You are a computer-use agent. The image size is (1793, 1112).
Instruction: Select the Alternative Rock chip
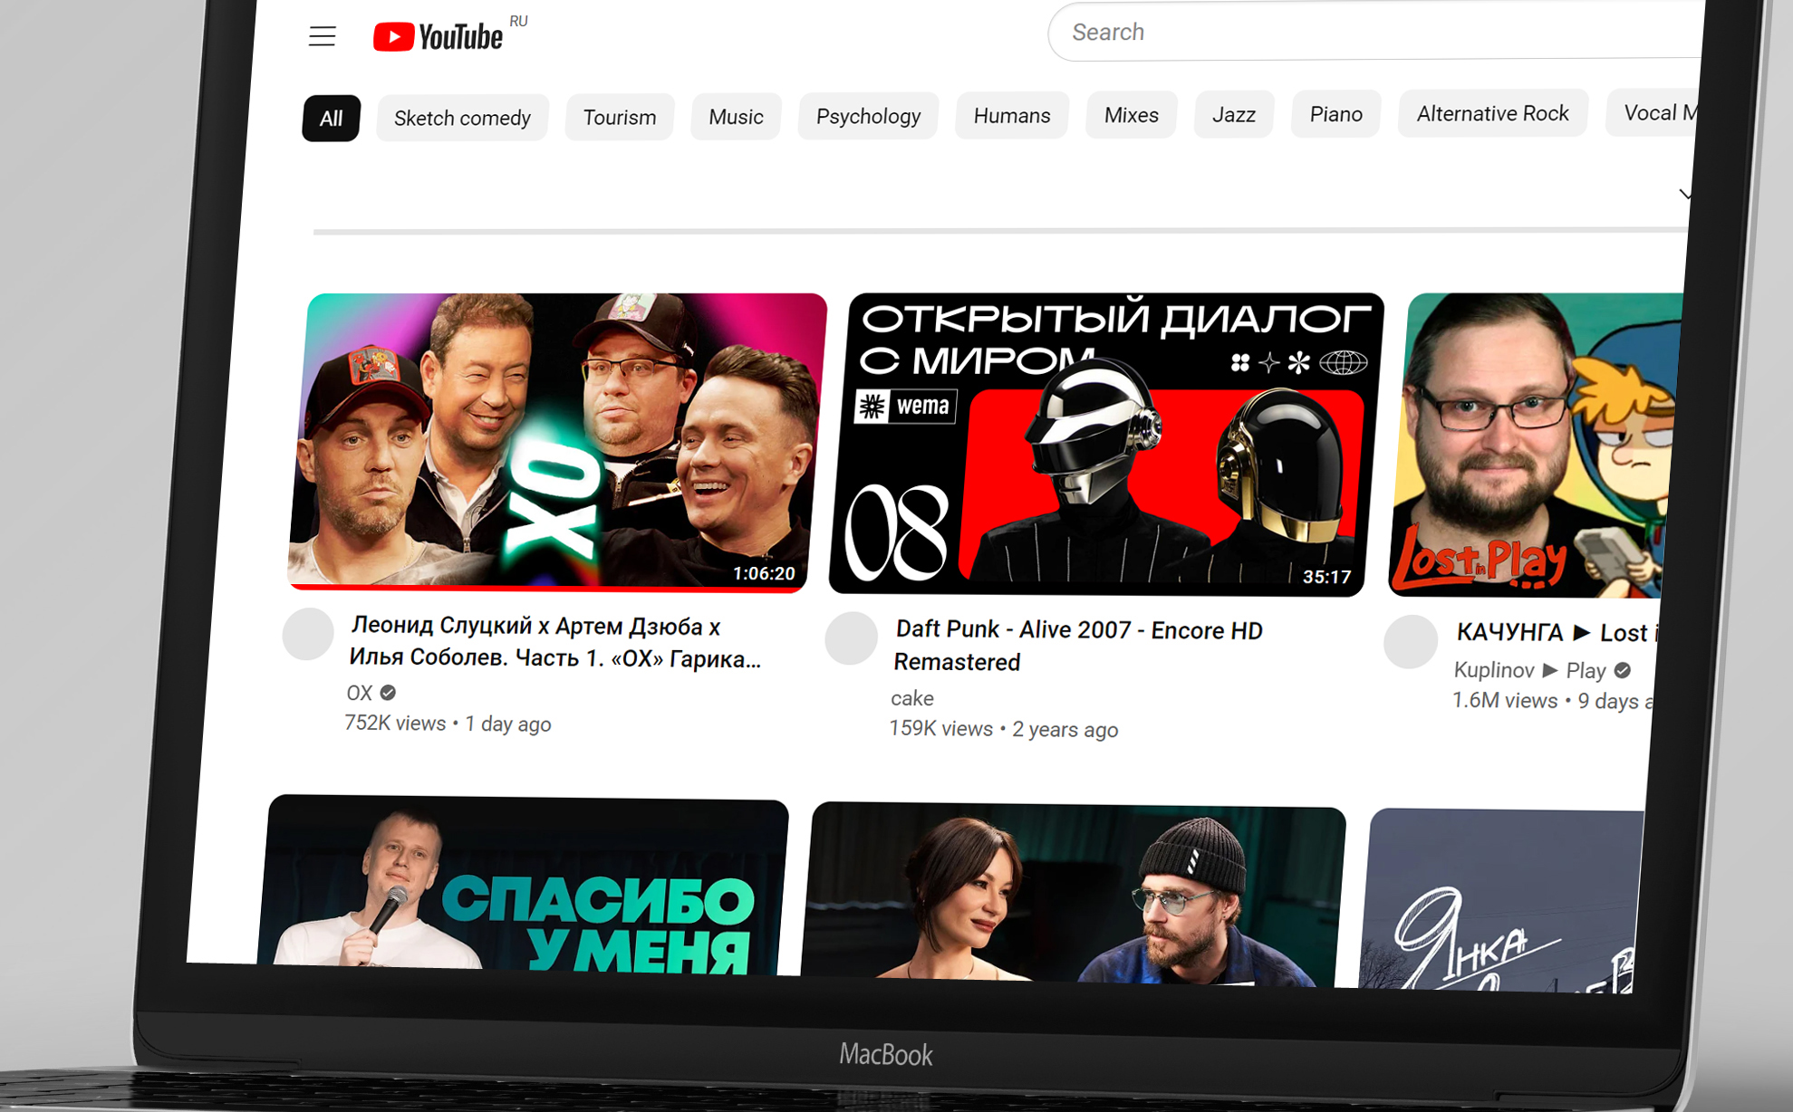pyautogui.click(x=1492, y=113)
